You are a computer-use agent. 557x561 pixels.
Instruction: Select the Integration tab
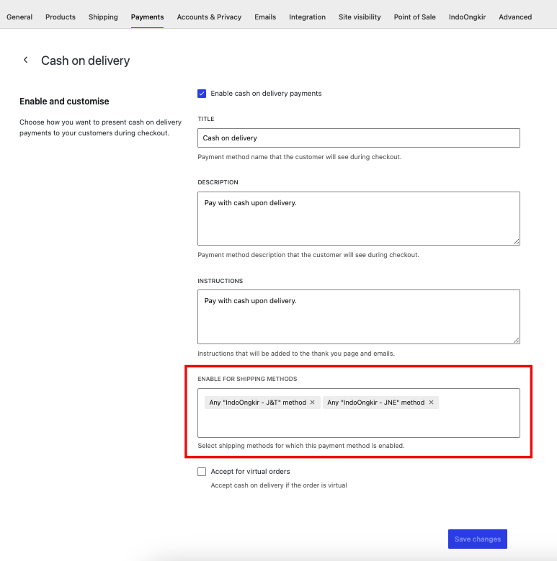pos(307,17)
